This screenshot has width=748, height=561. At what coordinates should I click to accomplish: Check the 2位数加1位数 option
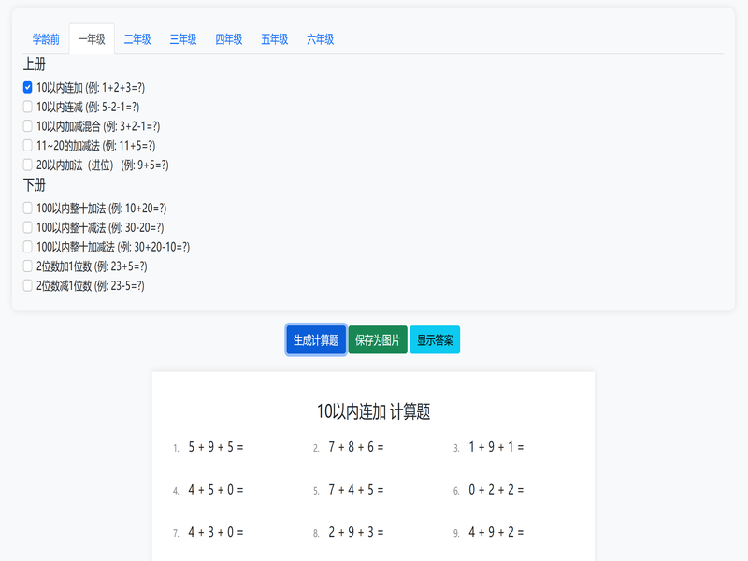click(x=28, y=266)
